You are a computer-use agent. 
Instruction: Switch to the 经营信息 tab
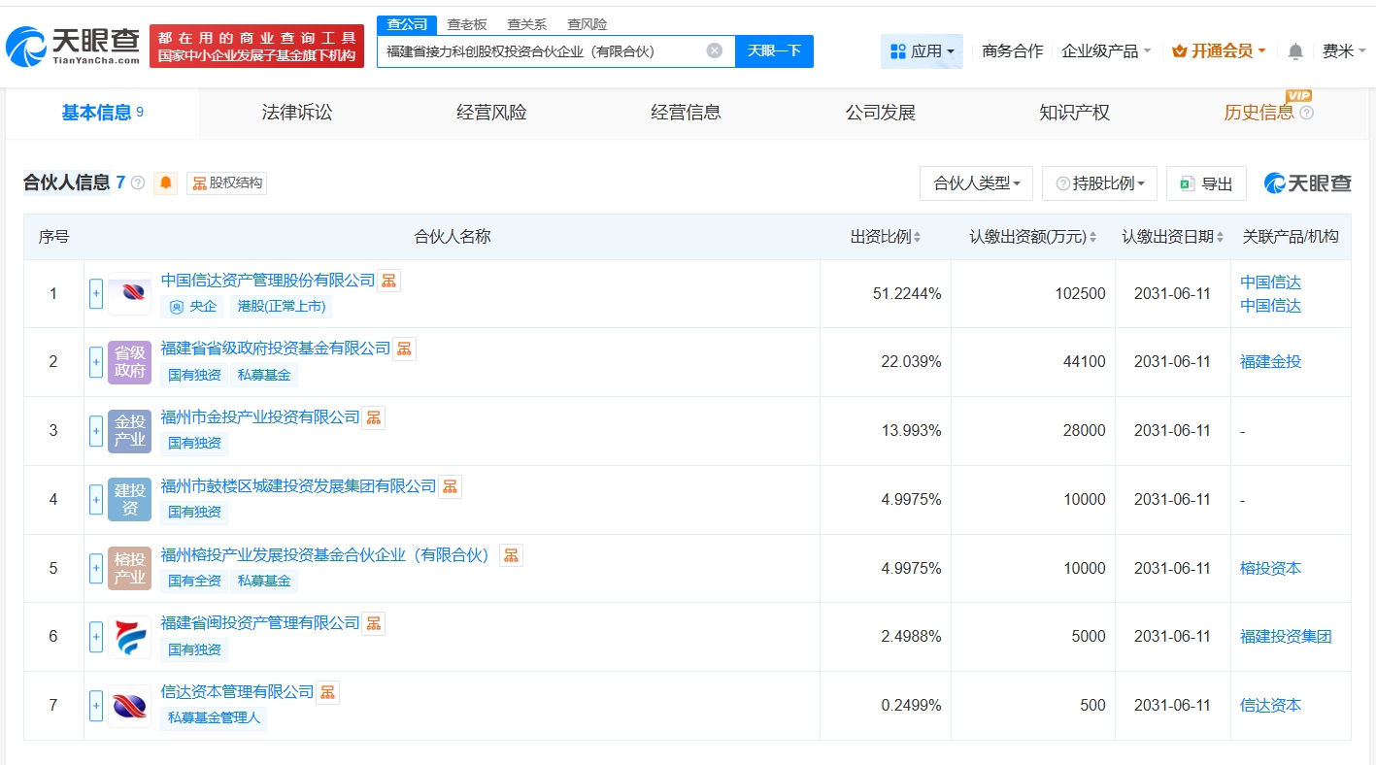pyautogui.click(x=686, y=113)
